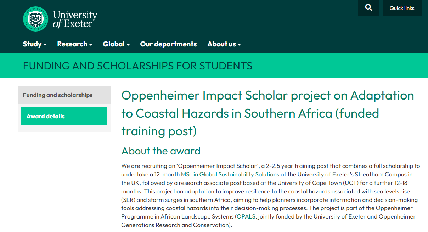Screen dimensions: 428x232
Task: Open the Funding and scholarships sidebar link
Action: [x=57, y=95]
